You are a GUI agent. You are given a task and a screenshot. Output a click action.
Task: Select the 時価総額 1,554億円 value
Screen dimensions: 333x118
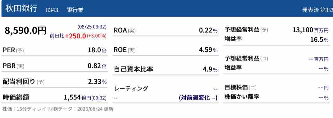pos(85,98)
